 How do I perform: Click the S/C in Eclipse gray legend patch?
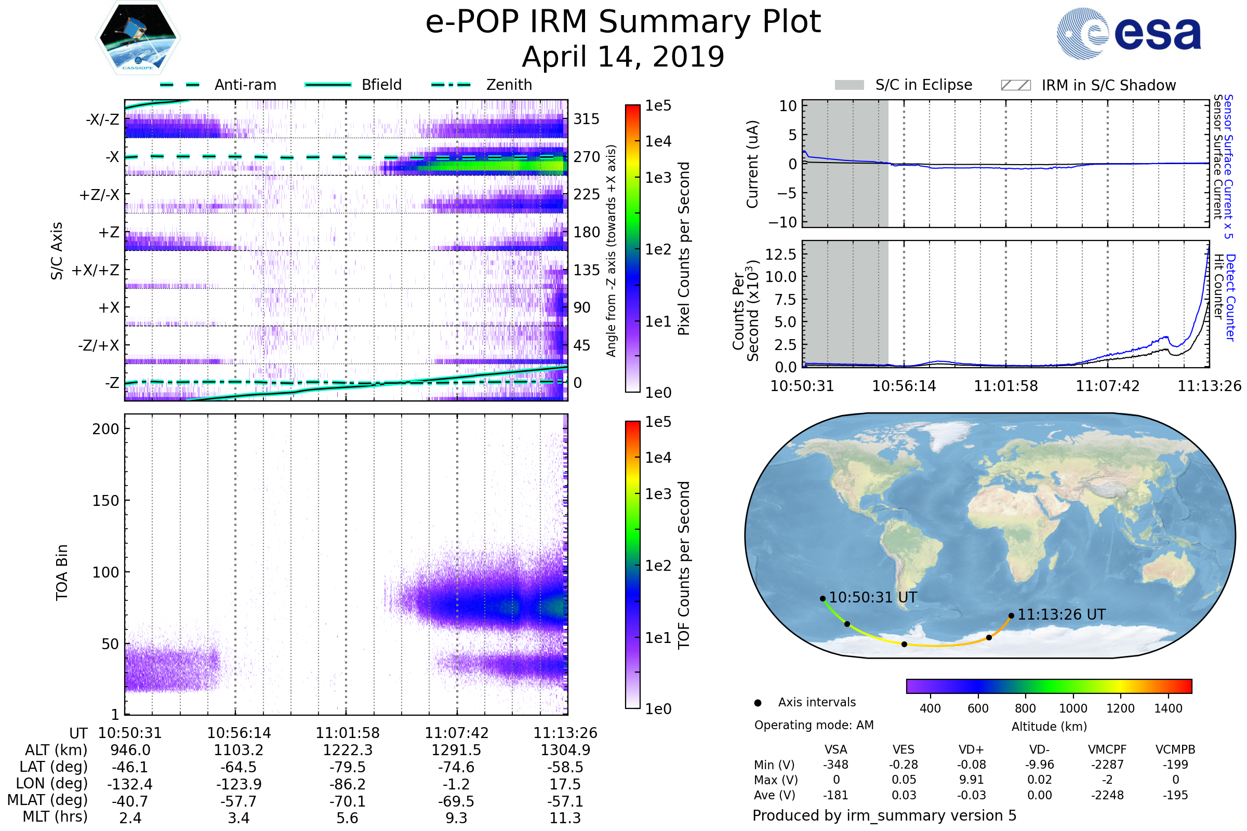849,85
